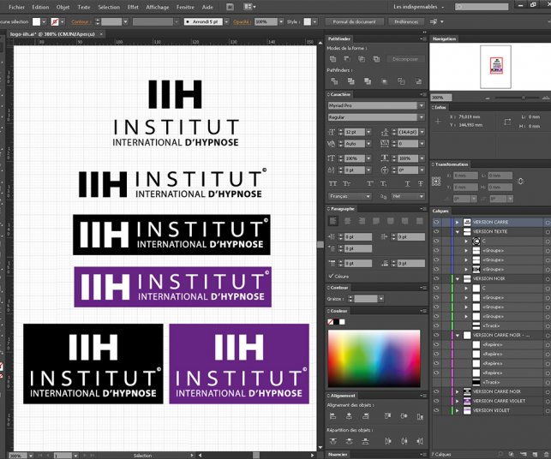The image size is (551, 459).
Task: Toggle visibility of VERSION VIOLET layer
Action: (436, 410)
